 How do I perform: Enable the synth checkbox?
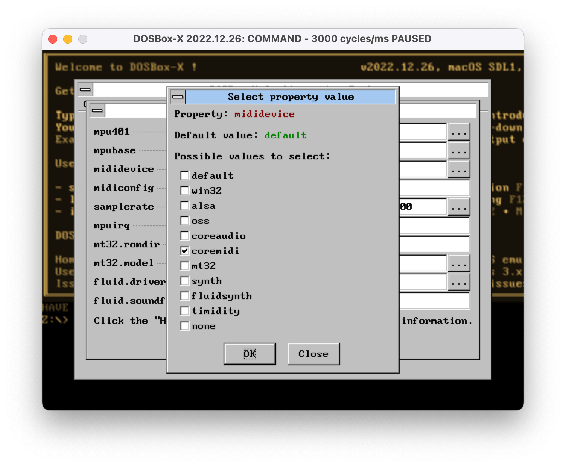(184, 281)
